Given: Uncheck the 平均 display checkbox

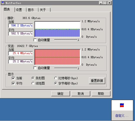Looking at the screenshot, I should click(13, 83).
